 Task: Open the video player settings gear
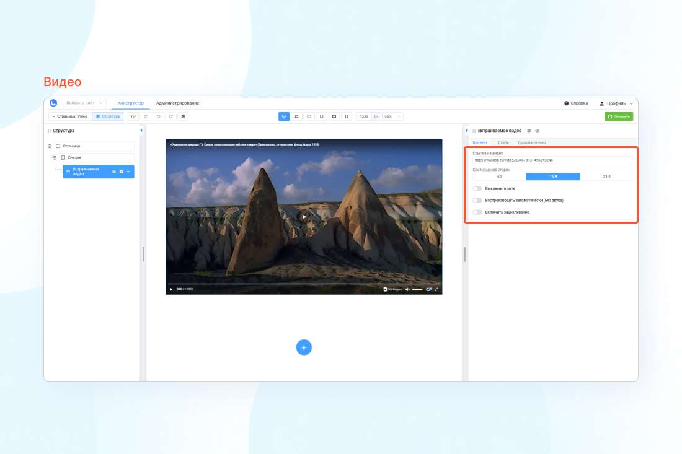pos(428,289)
